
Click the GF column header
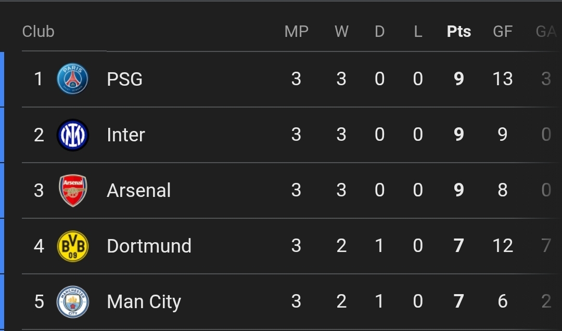click(x=503, y=31)
